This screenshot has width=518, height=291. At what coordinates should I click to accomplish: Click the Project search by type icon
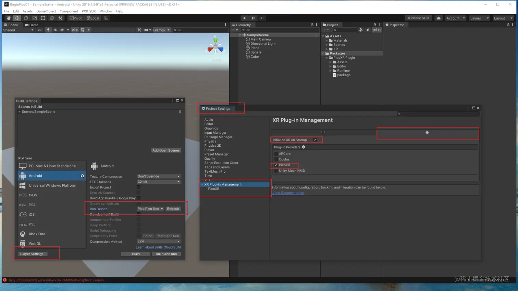point(361,30)
